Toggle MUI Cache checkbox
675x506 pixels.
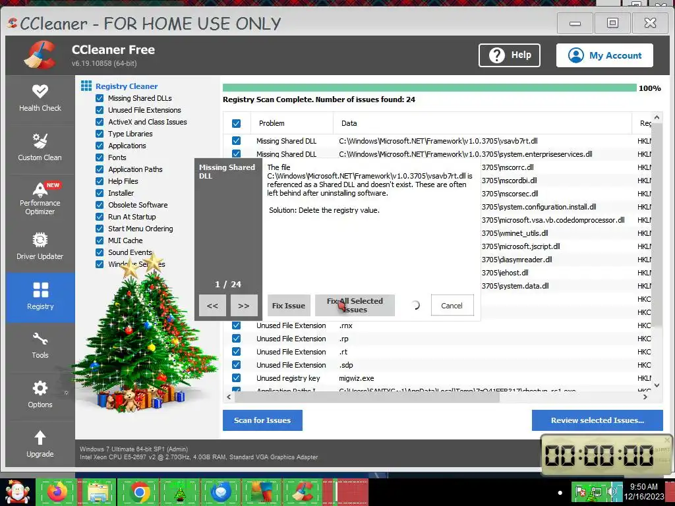[100, 240]
